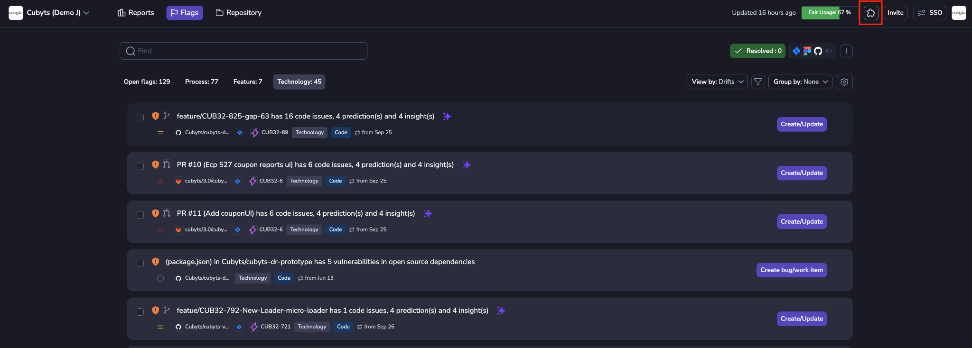Click the plus icon beside integration logos
The image size is (972, 348).
pyautogui.click(x=846, y=51)
